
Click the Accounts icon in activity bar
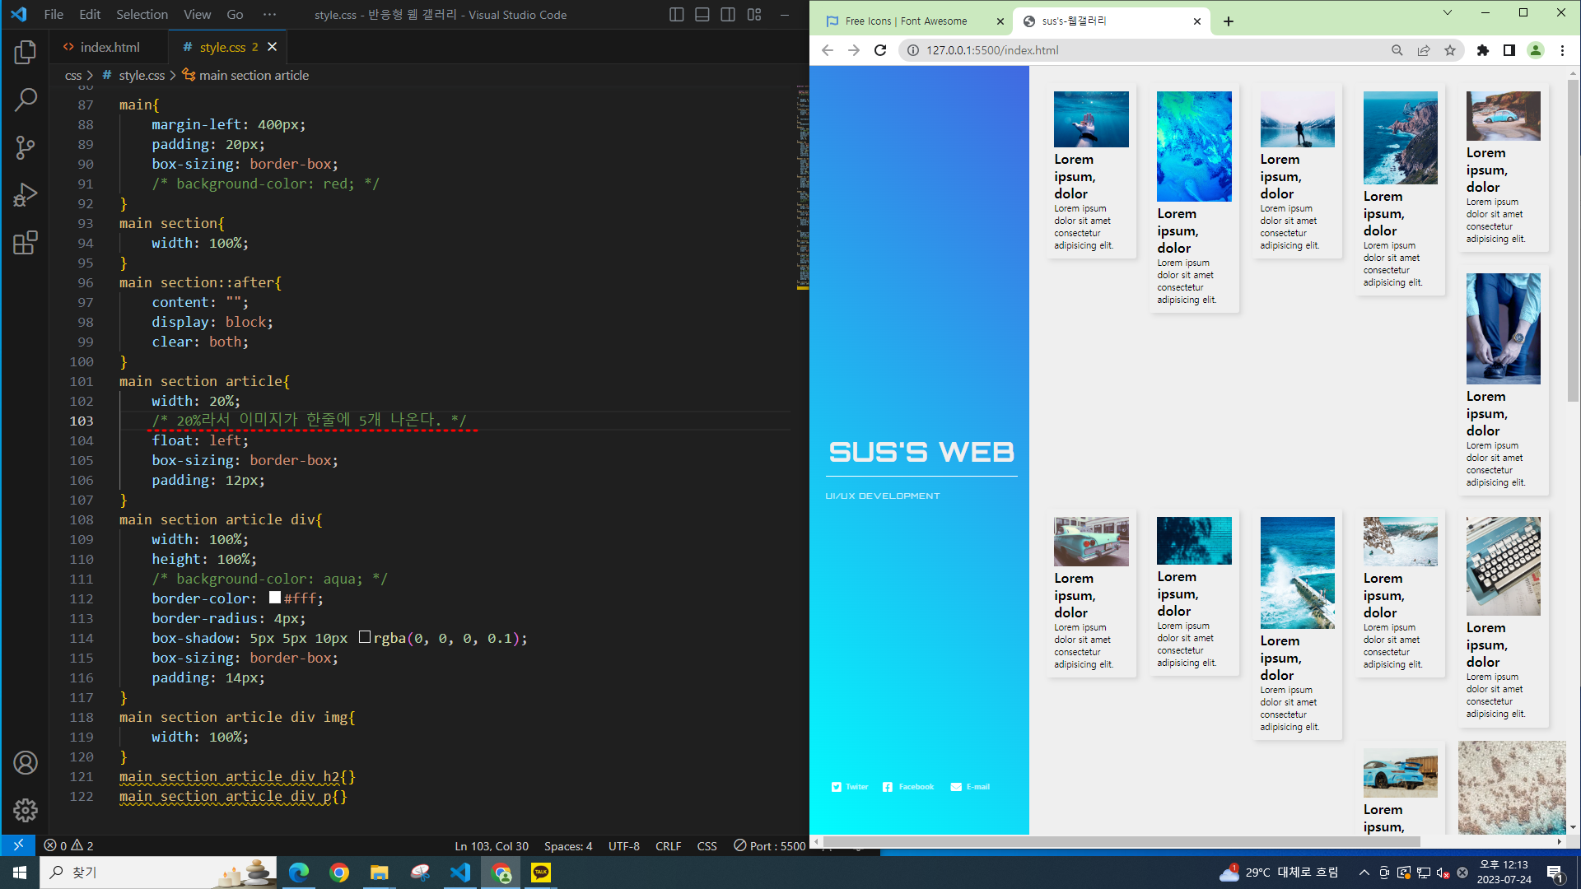coord(26,763)
